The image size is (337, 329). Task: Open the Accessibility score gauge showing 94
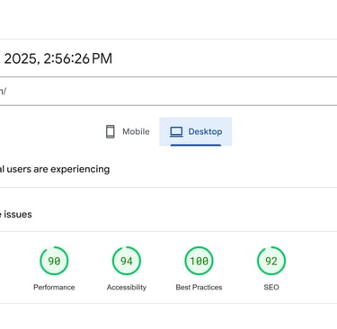127,261
